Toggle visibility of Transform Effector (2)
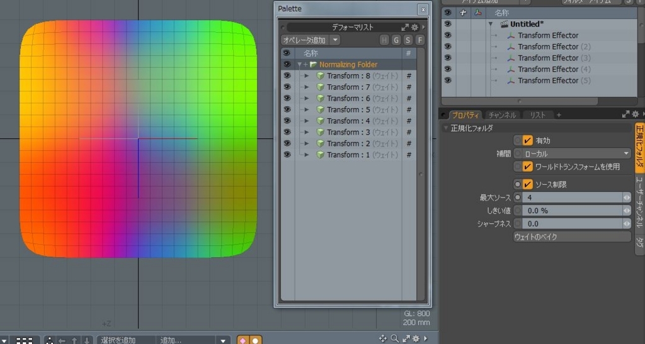This screenshot has width=645, height=344. [448, 47]
